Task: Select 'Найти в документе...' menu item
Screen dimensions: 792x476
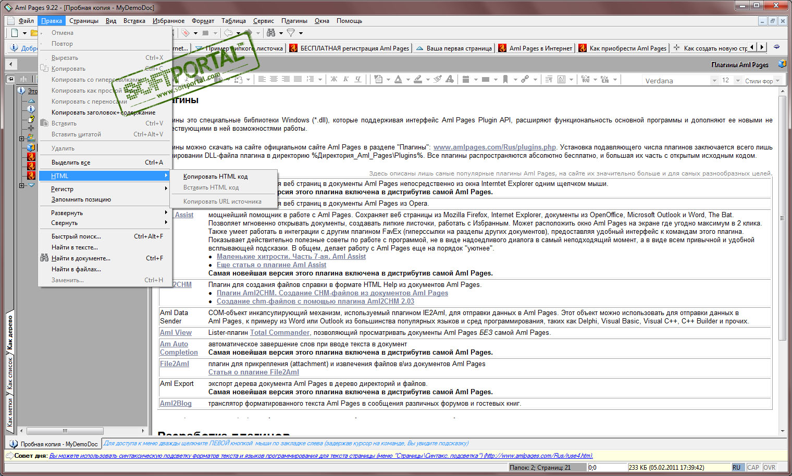Action: (x=105, y=258)
